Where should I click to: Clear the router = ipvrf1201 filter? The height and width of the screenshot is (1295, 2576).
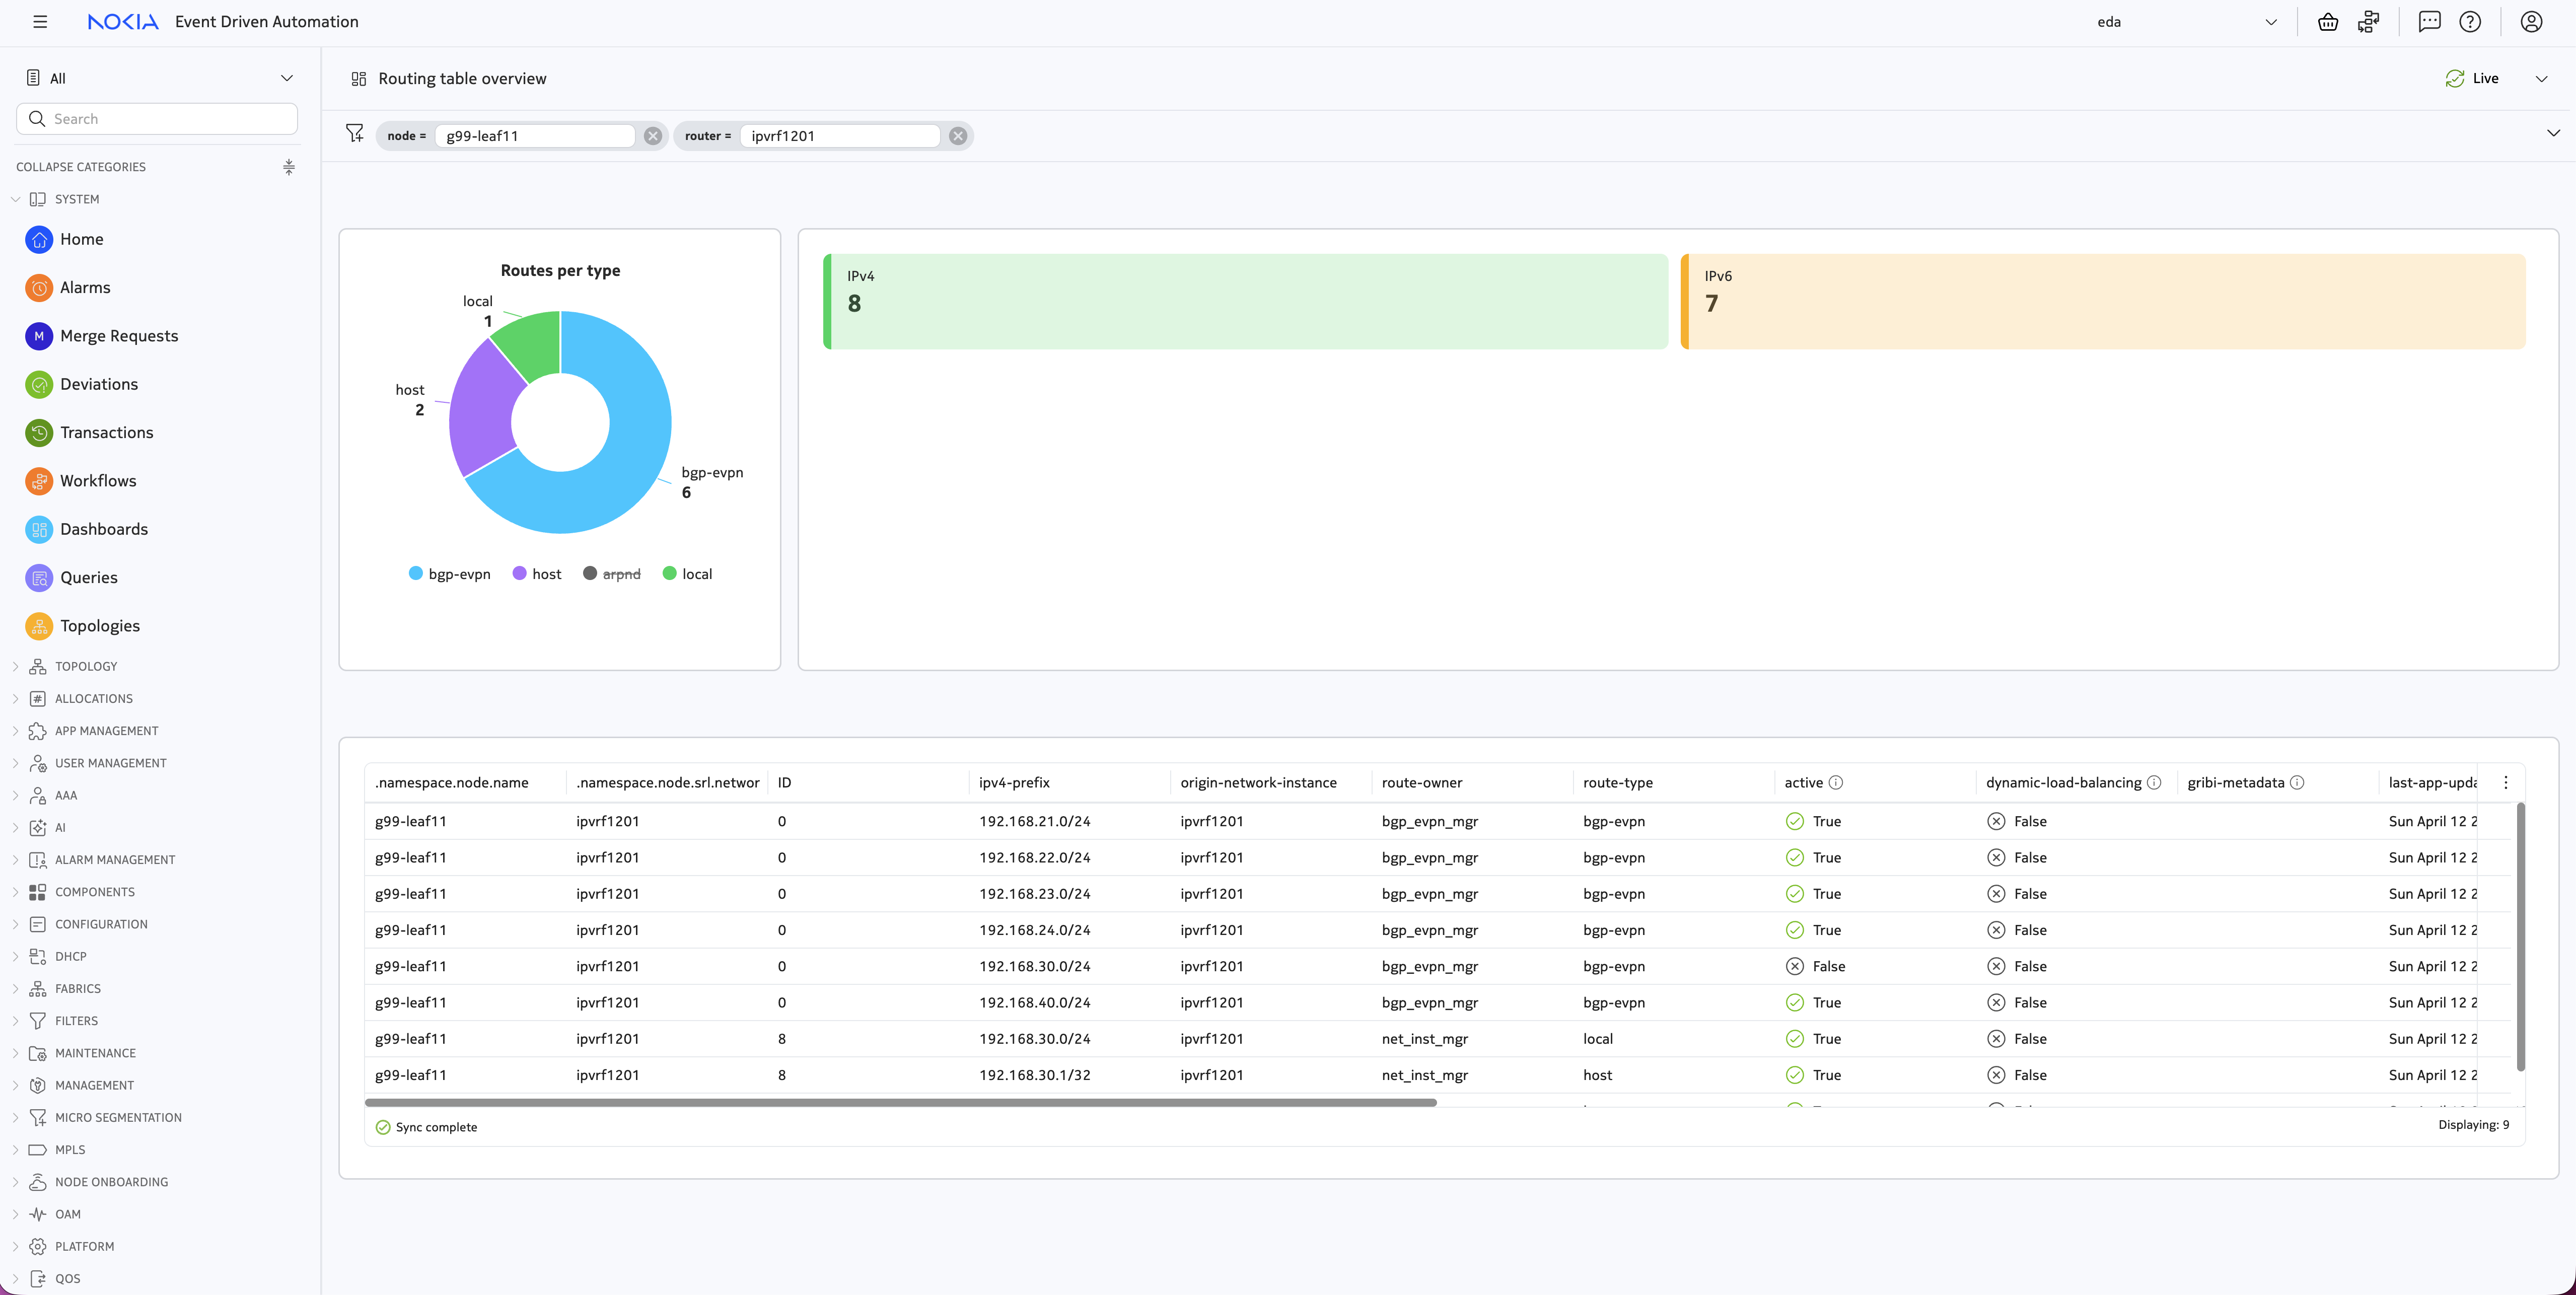(x=958, y=136)
